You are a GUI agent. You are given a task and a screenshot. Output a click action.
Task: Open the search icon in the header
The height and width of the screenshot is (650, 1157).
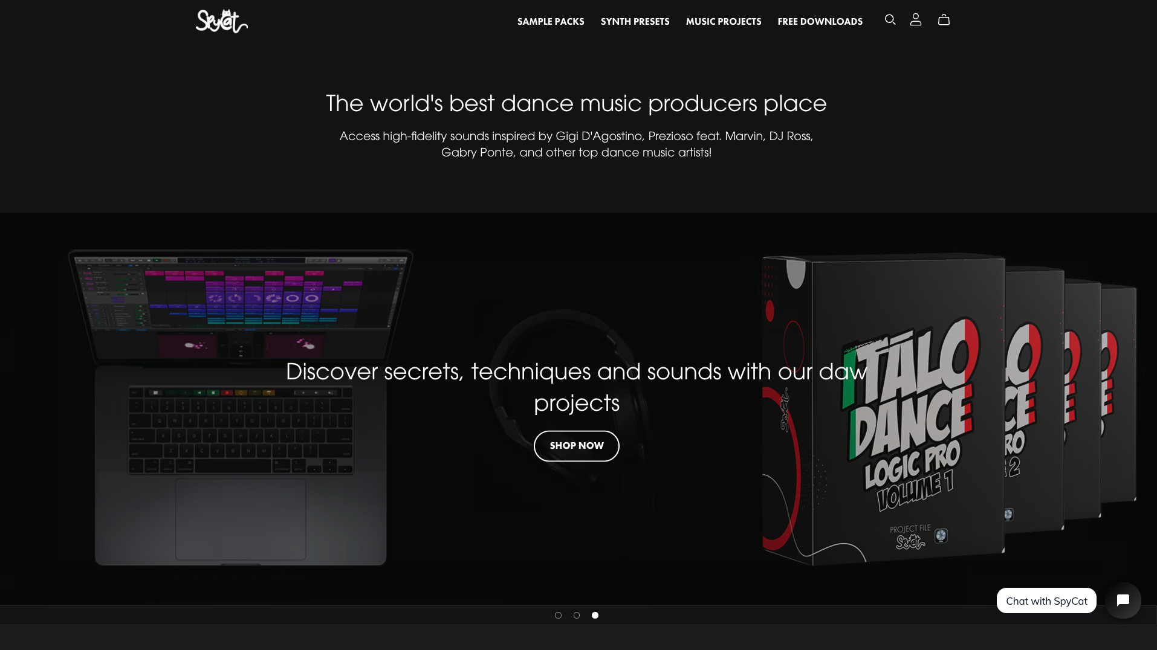pos(890,20)
